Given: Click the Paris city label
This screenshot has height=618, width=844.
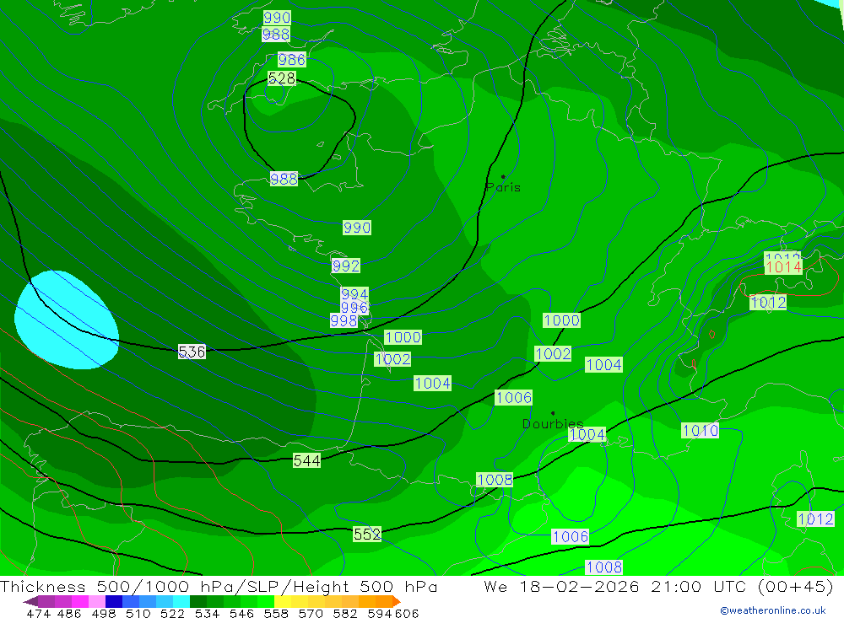Looking at the screenshot, I should point(503,188).
